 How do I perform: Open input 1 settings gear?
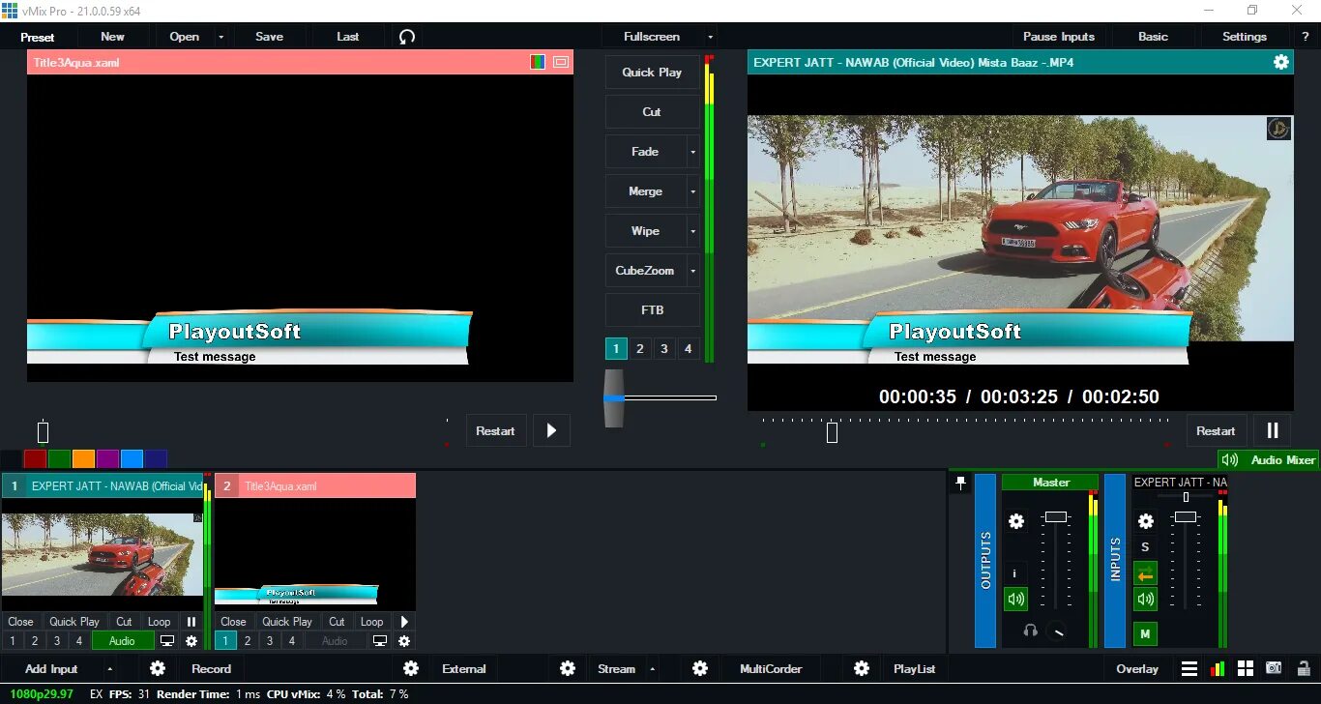(x=191, y=640)
